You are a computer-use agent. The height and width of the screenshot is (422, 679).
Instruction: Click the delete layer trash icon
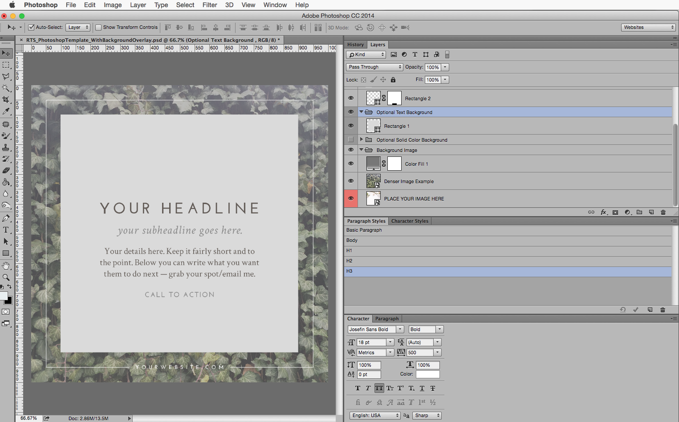(663, 213)
